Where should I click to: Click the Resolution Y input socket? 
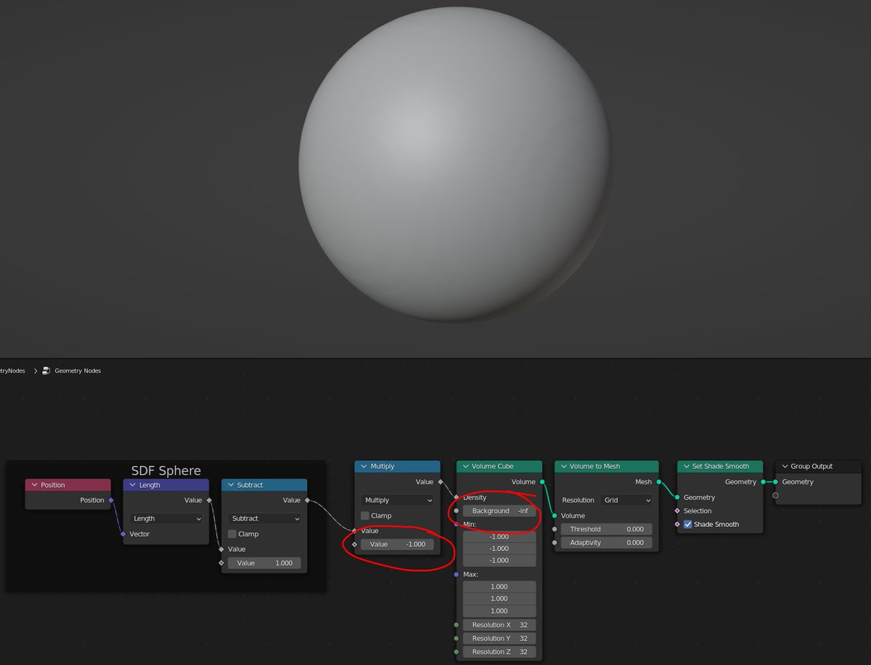tap(457, 638)
